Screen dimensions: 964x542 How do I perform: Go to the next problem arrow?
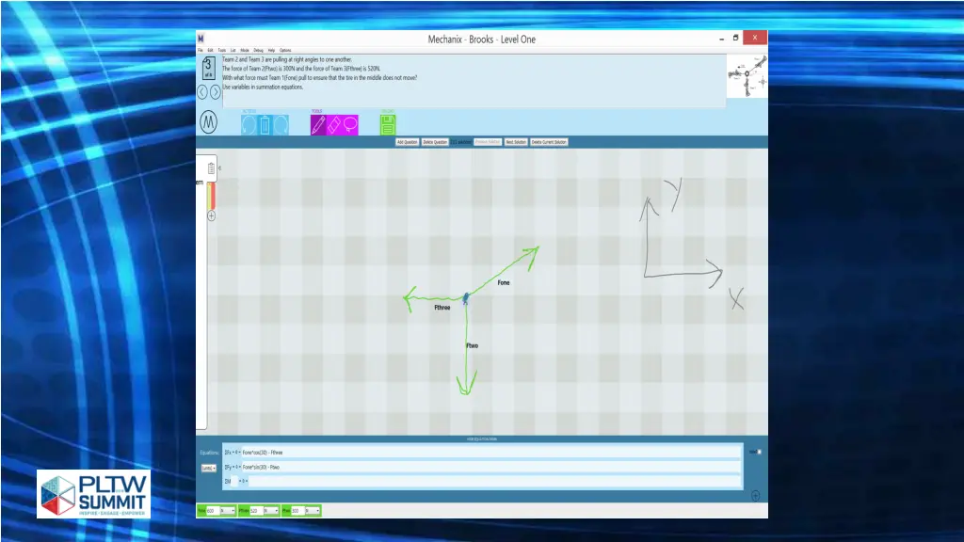pos(216,92)
